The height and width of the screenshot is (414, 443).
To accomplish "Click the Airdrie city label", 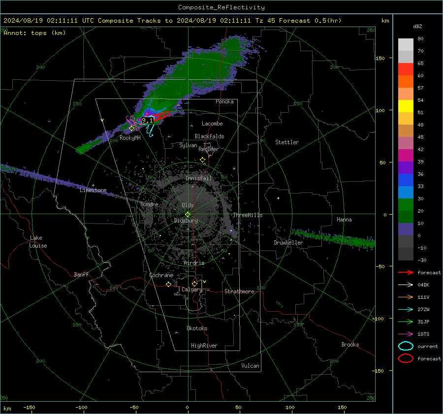I will click(x=194, y=263).
